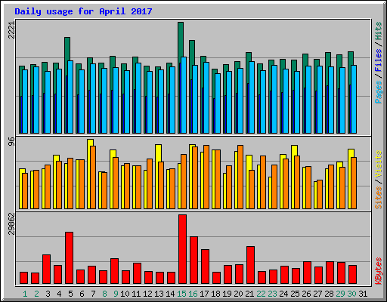Screen dimensions: 387x302
Task: Click day 11 on the x-axis
Action: click(x=136, y=294)
